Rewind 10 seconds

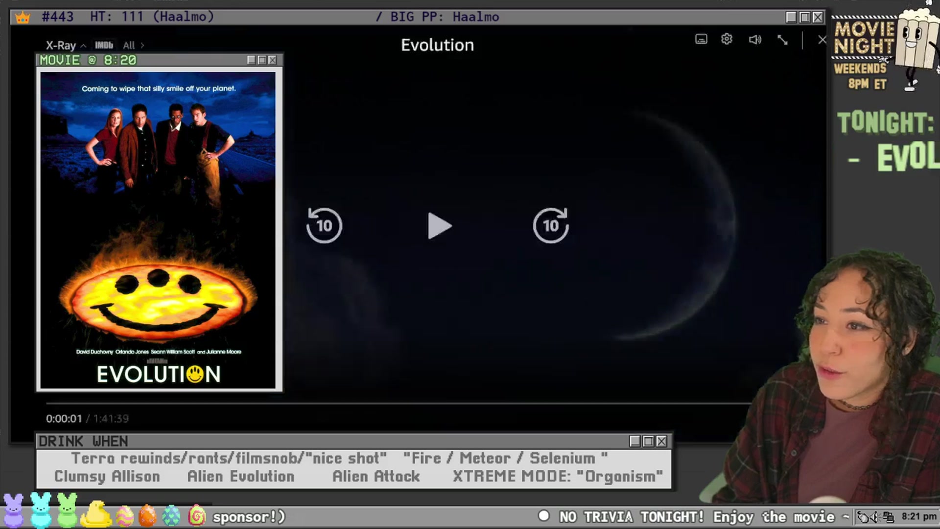coord(324,225)
